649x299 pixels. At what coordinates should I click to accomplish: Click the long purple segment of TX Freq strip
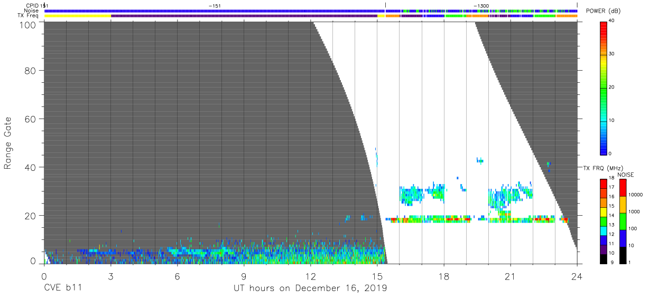pos(244,16)
